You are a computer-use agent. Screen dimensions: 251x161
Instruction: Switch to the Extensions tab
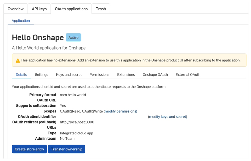coord(126,75)
